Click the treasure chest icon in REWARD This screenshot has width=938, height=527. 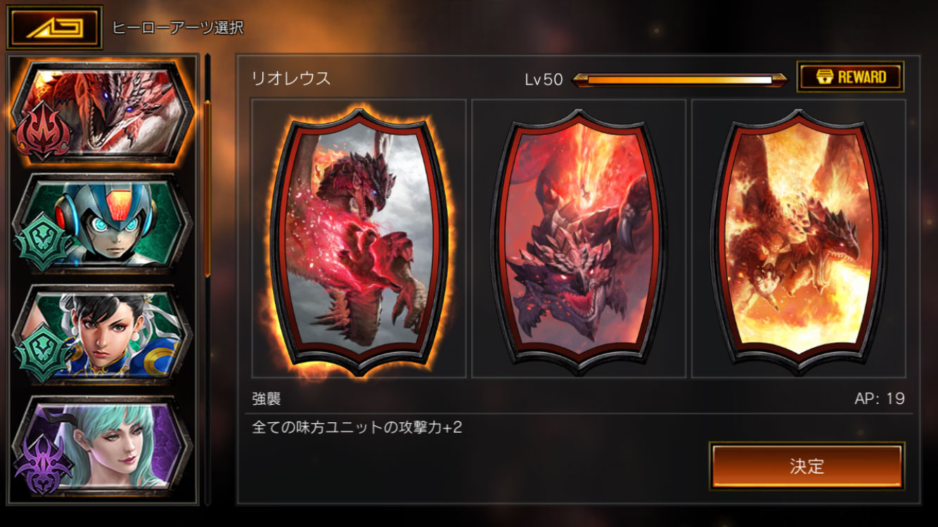[819, 77]
